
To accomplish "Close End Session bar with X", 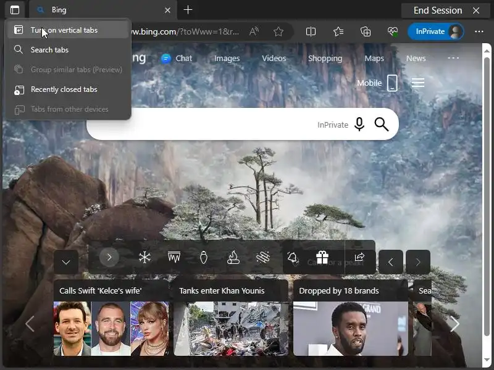I will click(x=476, y=10).
